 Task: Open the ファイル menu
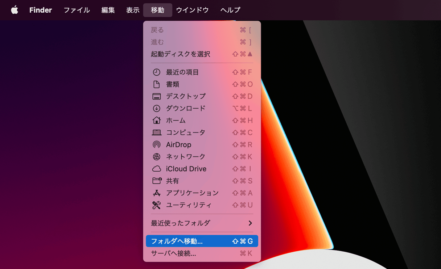click(77, 10)
